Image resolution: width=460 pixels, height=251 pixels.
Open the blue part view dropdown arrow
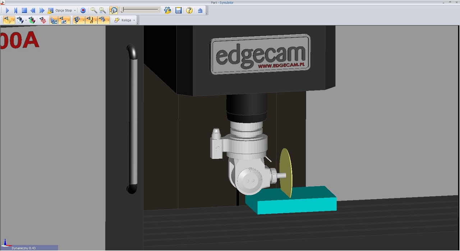click(26, 20)
